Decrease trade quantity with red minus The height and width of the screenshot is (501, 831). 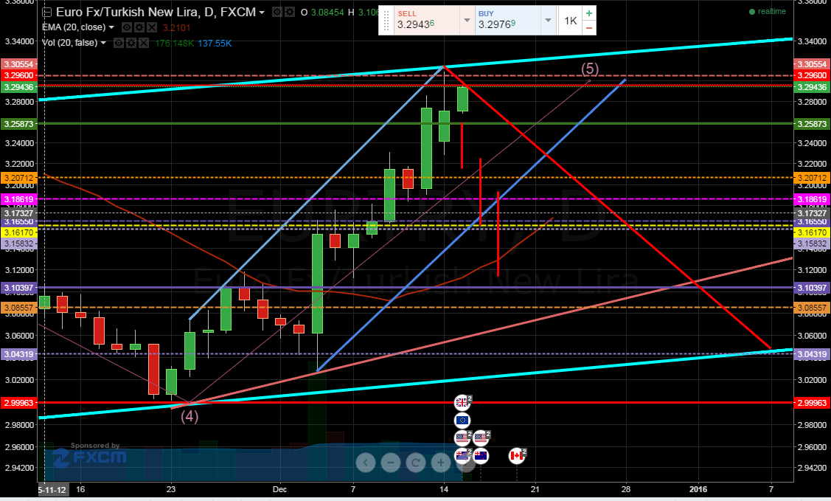[x=589, y=28]
